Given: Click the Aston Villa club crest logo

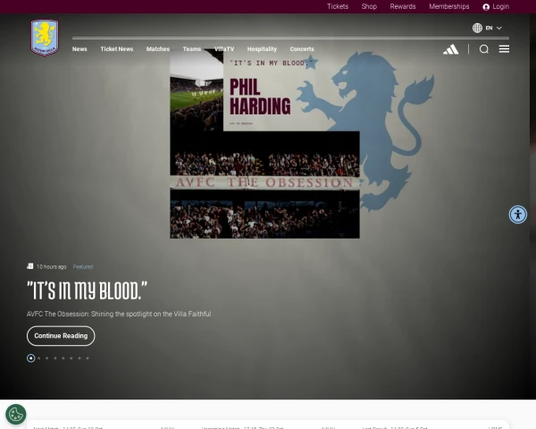Looking at the screenshot, I should [x=45, y=38].
